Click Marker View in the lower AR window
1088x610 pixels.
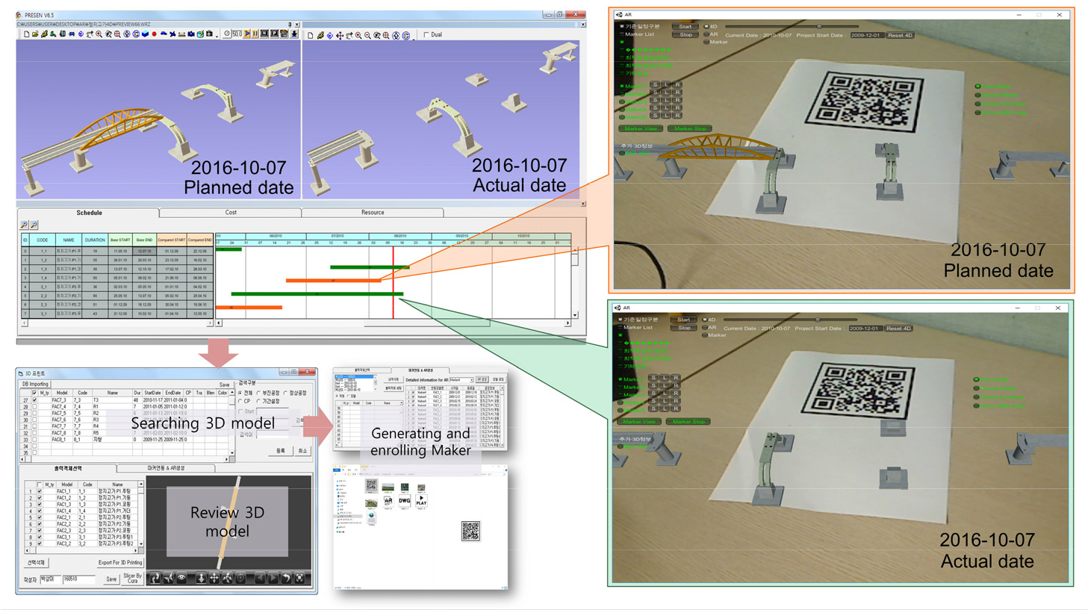click(x=640, y=422)
